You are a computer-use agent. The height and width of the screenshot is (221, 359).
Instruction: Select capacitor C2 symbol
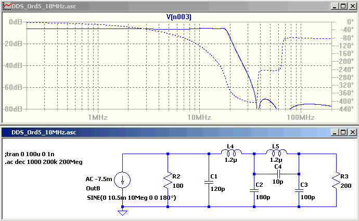(x=254, y=190)
